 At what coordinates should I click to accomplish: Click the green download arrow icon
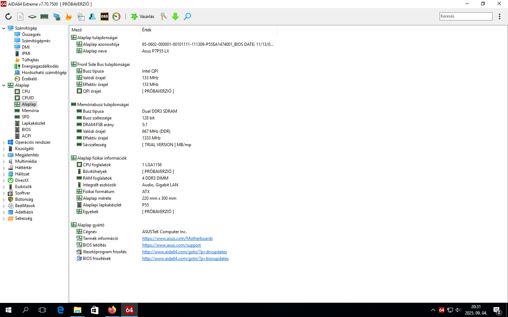click(x=175, y=17)
